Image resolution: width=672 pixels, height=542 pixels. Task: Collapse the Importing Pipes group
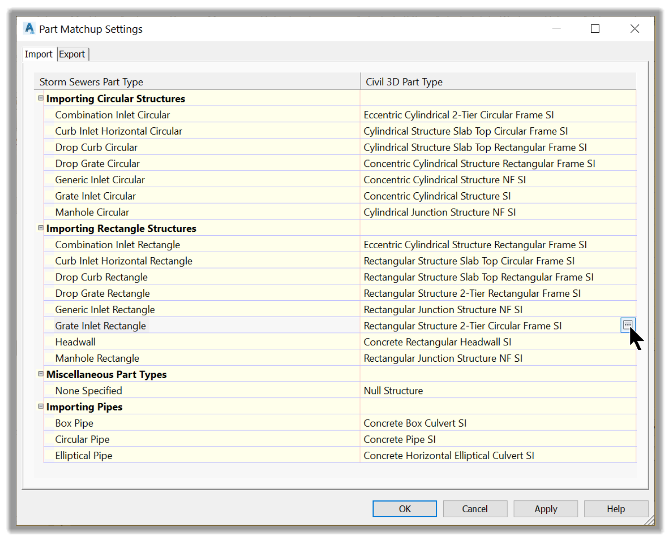pos(41,406)
